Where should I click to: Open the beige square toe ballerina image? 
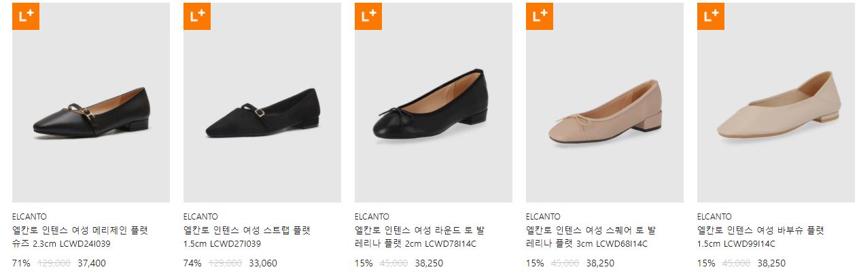point(605,103)
